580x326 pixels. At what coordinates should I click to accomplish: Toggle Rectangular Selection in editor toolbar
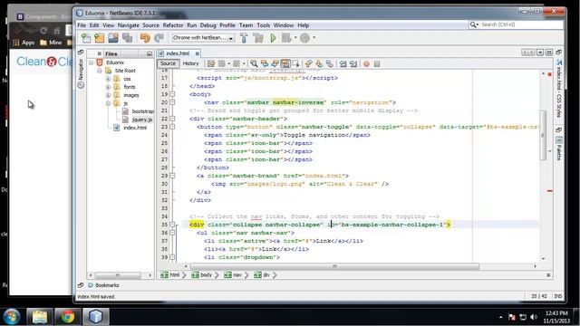[295, 64]
